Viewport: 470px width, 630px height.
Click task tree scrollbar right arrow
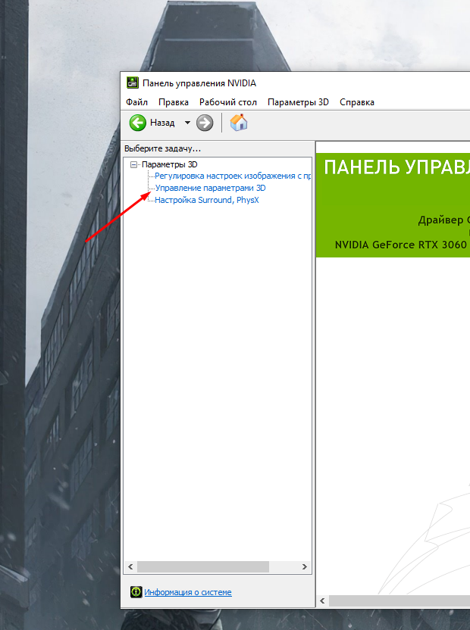[304, 566]
